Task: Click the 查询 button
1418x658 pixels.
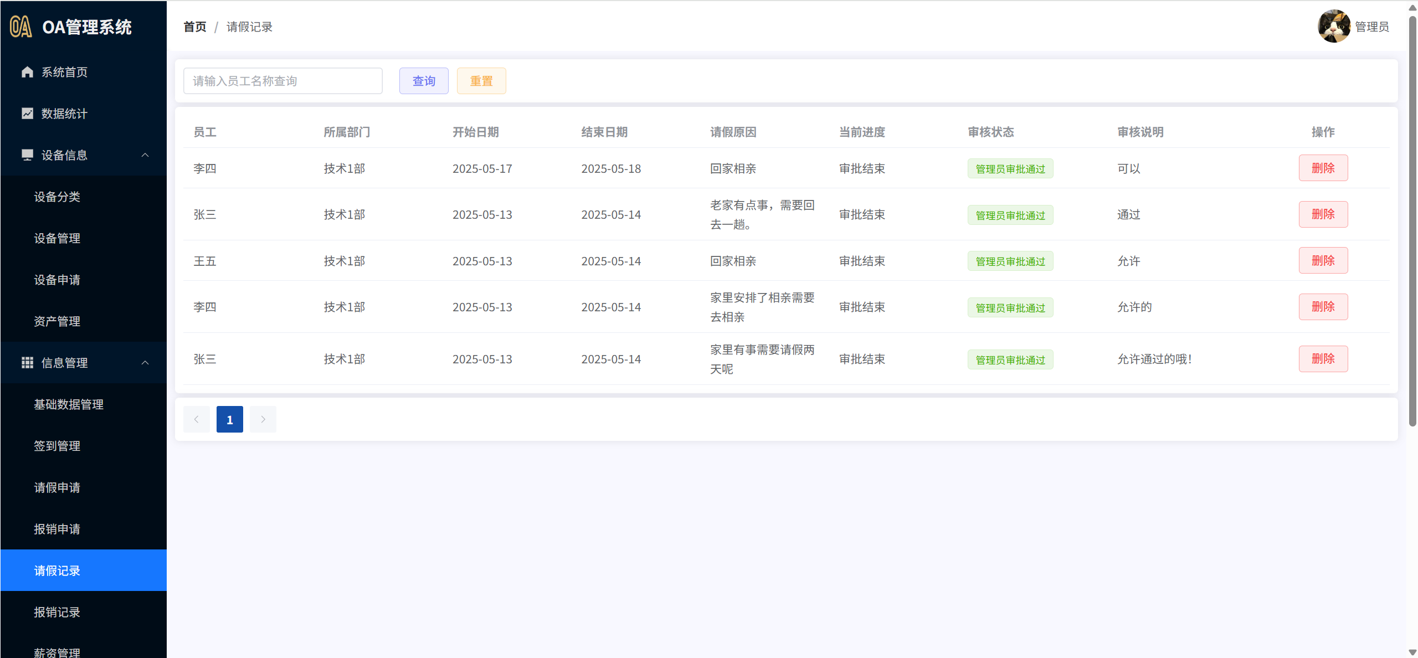Action: [424, 81]
